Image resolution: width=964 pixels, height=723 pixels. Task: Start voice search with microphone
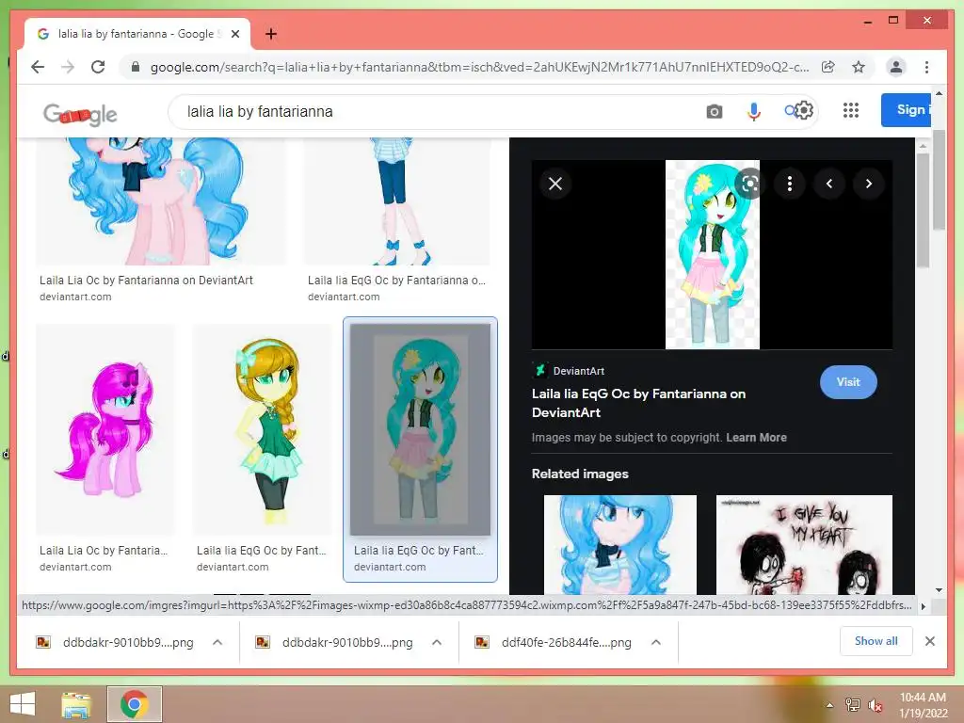point(754,111)
